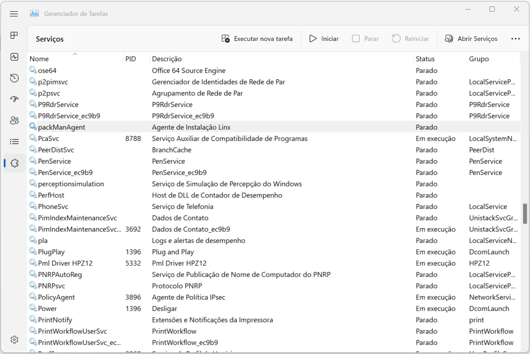The image size is (530, 354).
Task: Select the PlugPlay service row
Action: pyautogui.click(x=51, y=252)
